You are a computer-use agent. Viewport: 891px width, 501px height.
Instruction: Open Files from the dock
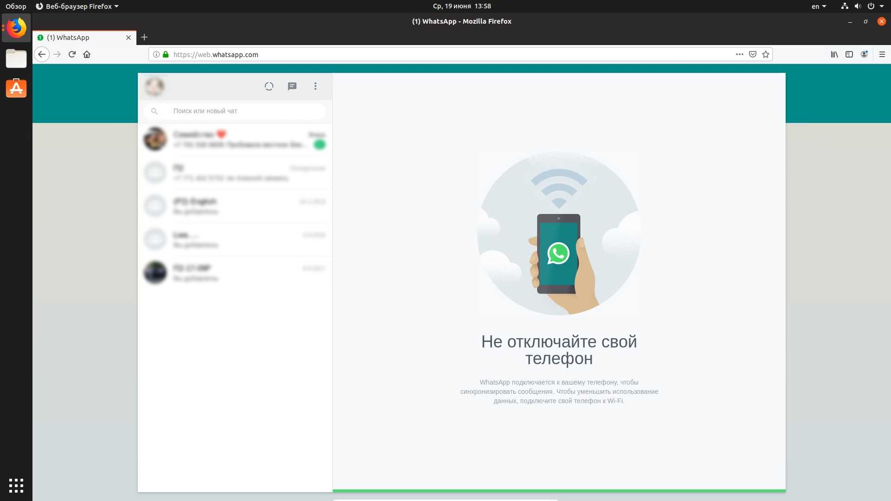point(16,58)
